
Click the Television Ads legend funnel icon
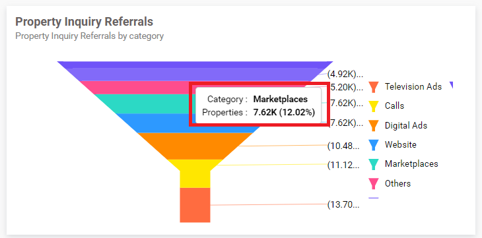pyautogui.click(x=374, y=87)
